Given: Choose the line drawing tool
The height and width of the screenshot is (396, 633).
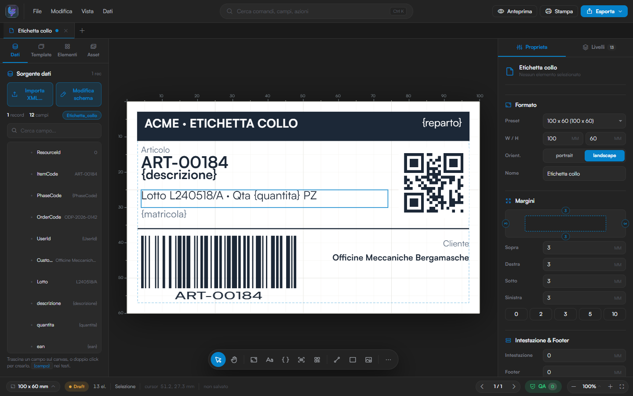Looking at the screenshot, I should pyautogui.click(x=337, y=359).
